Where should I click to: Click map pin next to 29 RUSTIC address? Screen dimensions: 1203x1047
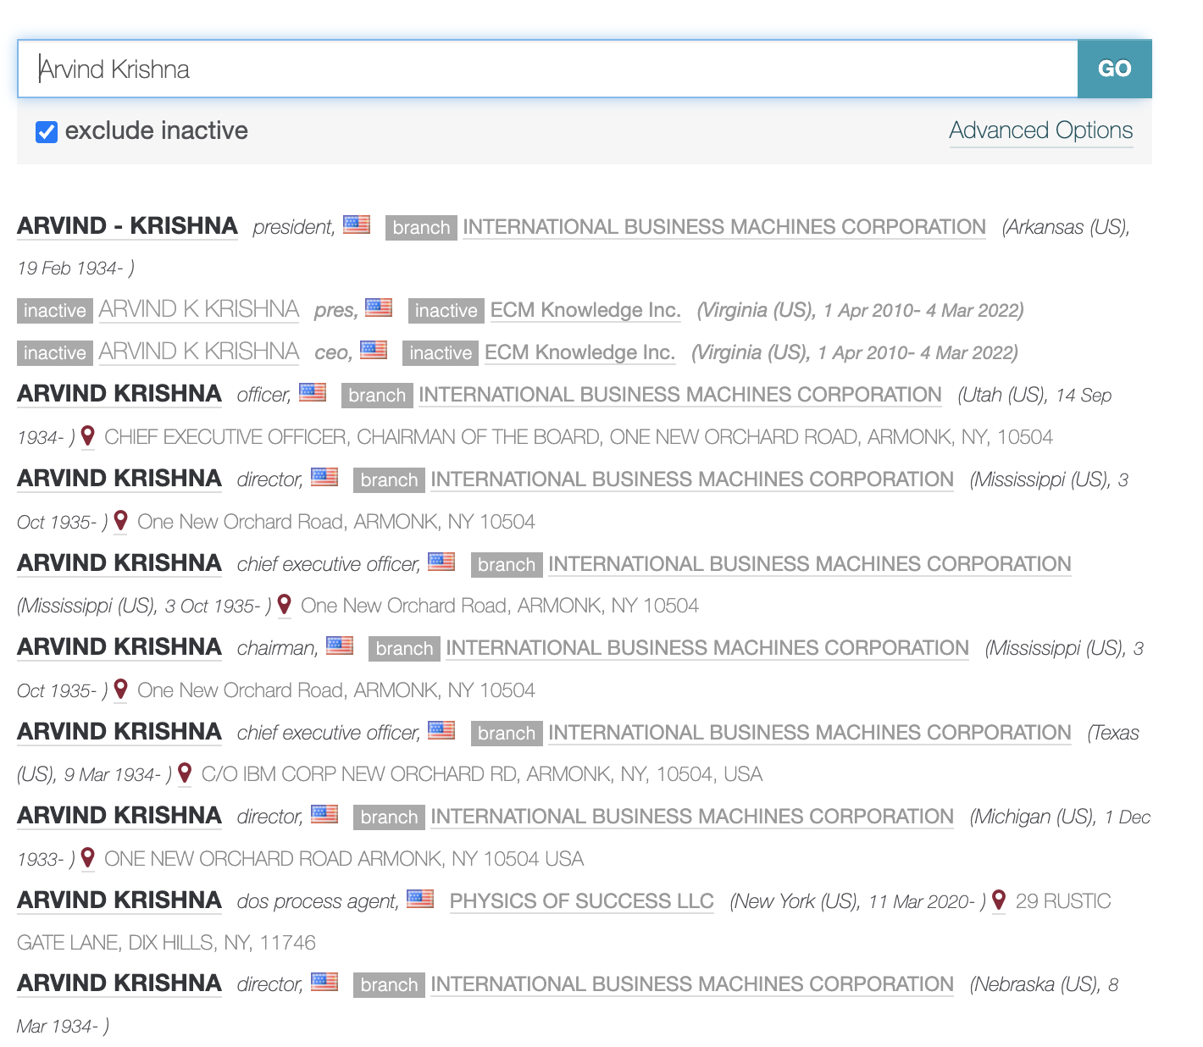click(999, 900)
